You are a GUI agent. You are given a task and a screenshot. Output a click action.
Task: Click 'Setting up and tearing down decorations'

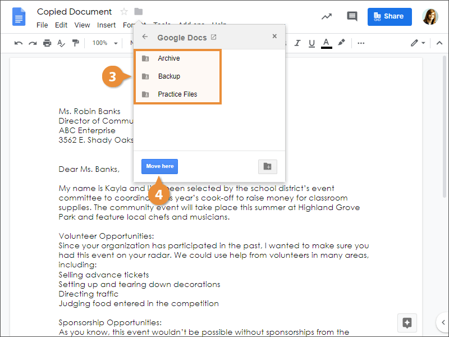[x=139, y=285]
